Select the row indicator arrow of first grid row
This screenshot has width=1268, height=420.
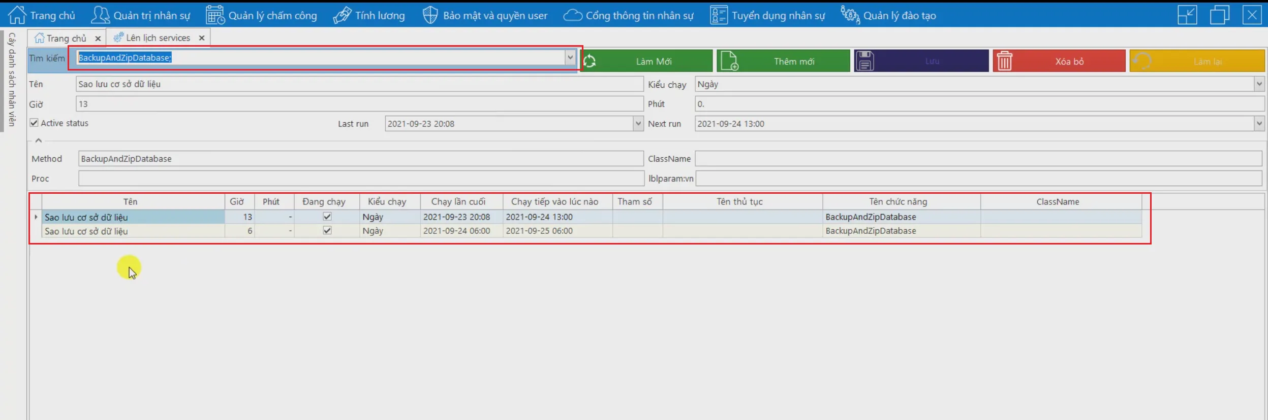pyautogui.click(x=36, y=217)
